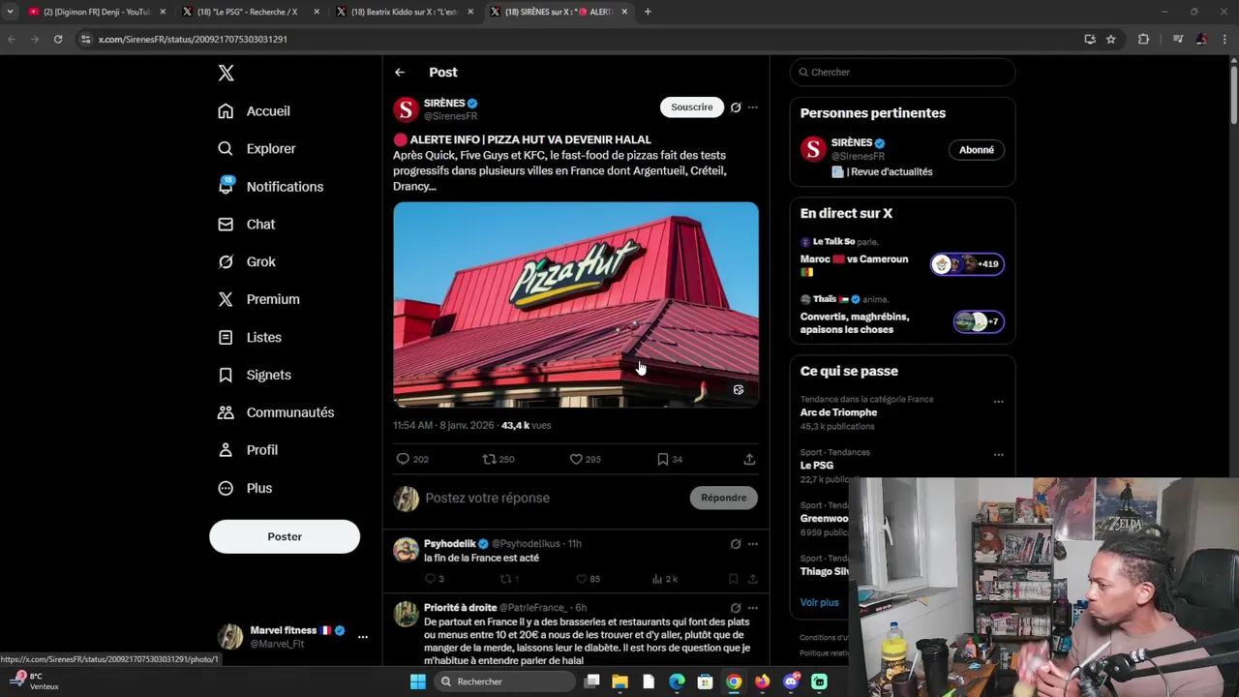The width and height of the screenshot is (1239, 697).
Task: Open the Pizza Hut image
Action: click(576, 304)
